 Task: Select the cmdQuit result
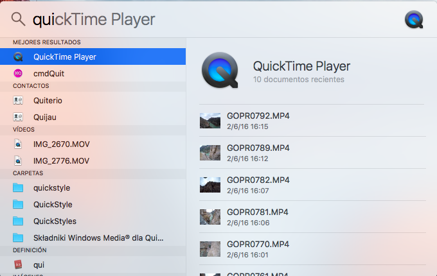tap(93, 73)
